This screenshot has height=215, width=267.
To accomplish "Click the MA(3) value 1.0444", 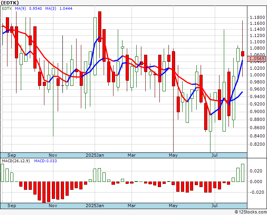I will (x=66, y=9).
